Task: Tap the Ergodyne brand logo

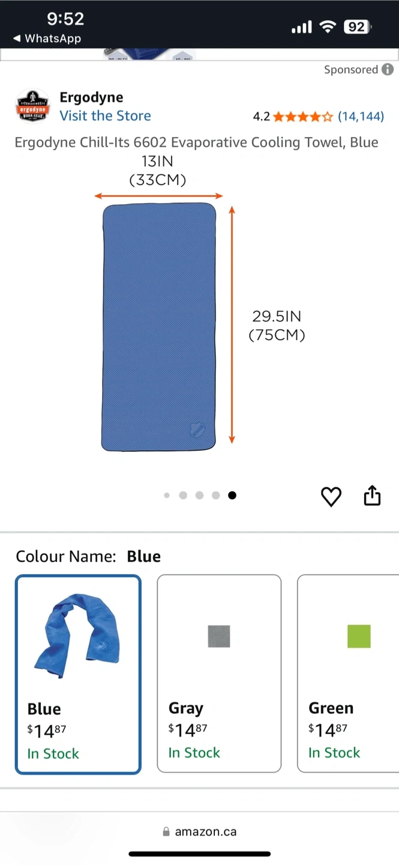Action: click(32, 106)
